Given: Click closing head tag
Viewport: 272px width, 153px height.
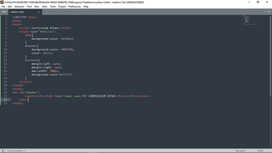Looking at the screenshot, I should 17,85.
